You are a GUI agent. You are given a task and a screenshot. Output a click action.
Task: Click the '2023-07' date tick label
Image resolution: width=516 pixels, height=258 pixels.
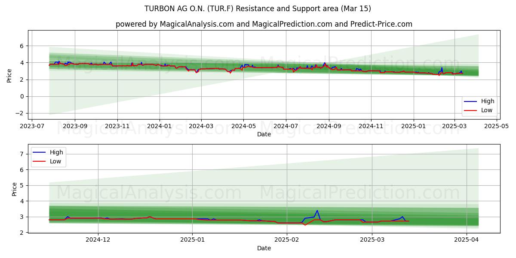(x=33, y=126)
